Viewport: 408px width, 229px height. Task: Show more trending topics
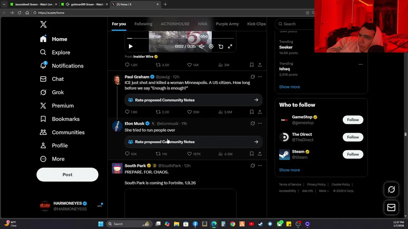click(289, 87)
